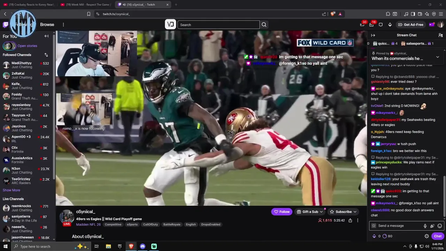Click the browser back arrow
Viewport: 446px width, 251px height.
[5, 14]
